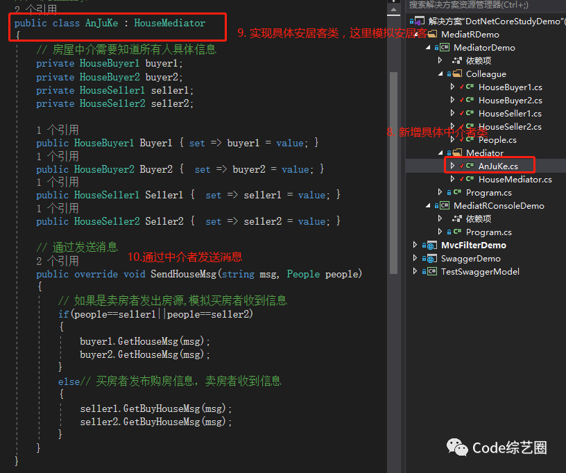Select the MvcFilterDemo project
566x473 pixels.
(474, 246)
